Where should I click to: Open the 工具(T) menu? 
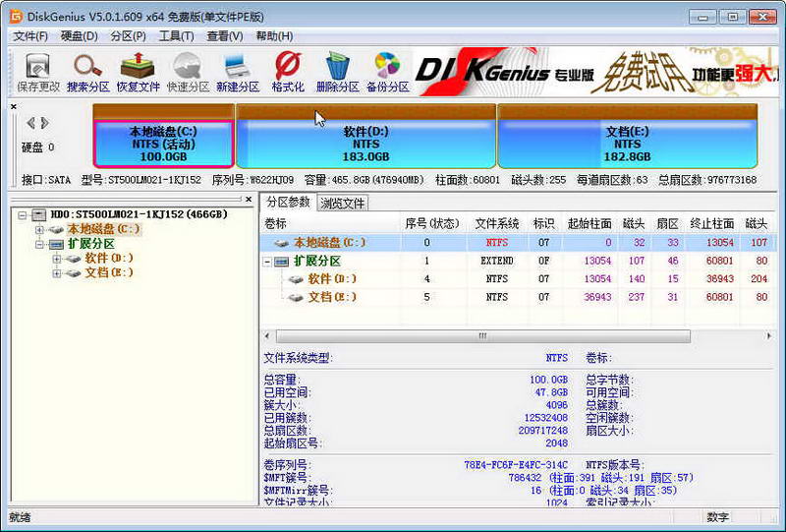[x=177, y=36]
